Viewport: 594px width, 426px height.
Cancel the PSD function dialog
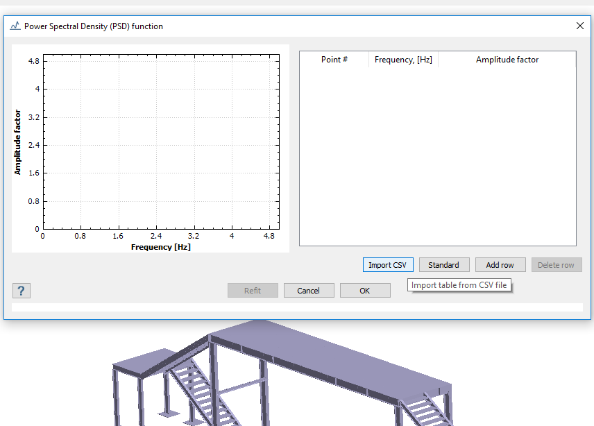pos(309,291)
